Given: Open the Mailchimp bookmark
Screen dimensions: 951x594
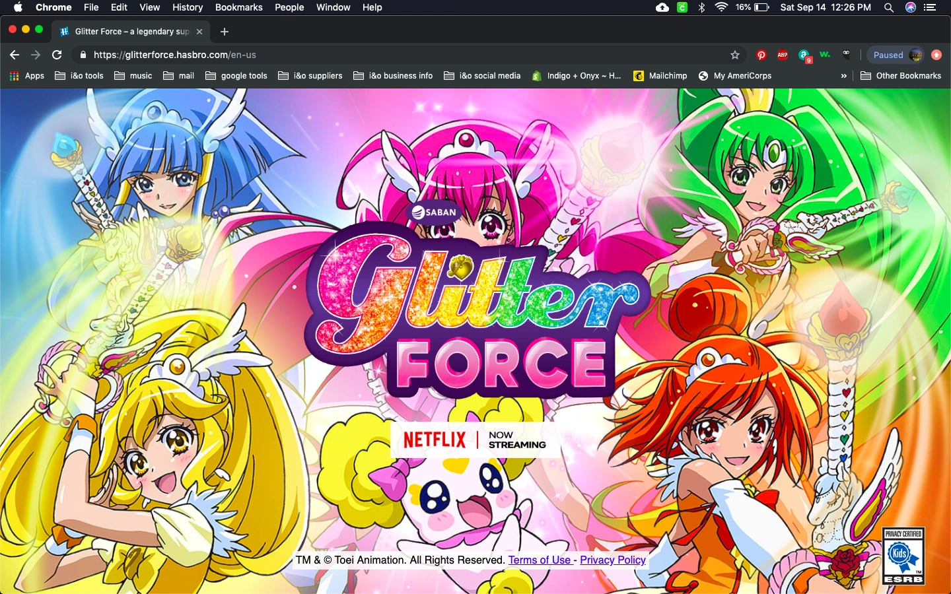Looking at the screenshot, I should (660, 76).
